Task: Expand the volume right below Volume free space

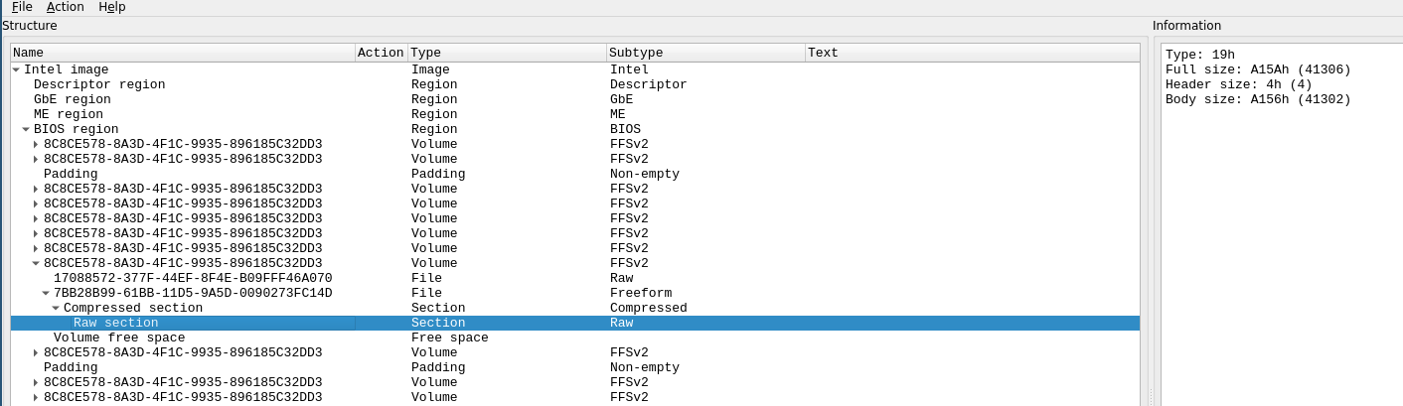Action: point(36,352)
